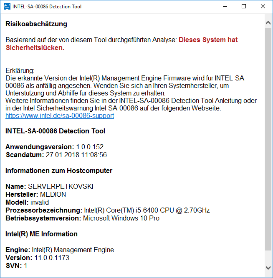The image size is (273, 278).
Task: Click the host name SERVERPETKOVSKI
Action: click(61, 186)
